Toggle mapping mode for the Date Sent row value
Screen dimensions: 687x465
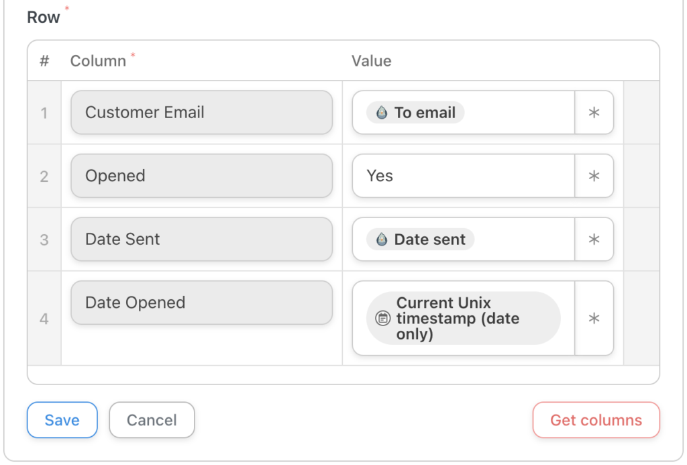pos(594,240)
